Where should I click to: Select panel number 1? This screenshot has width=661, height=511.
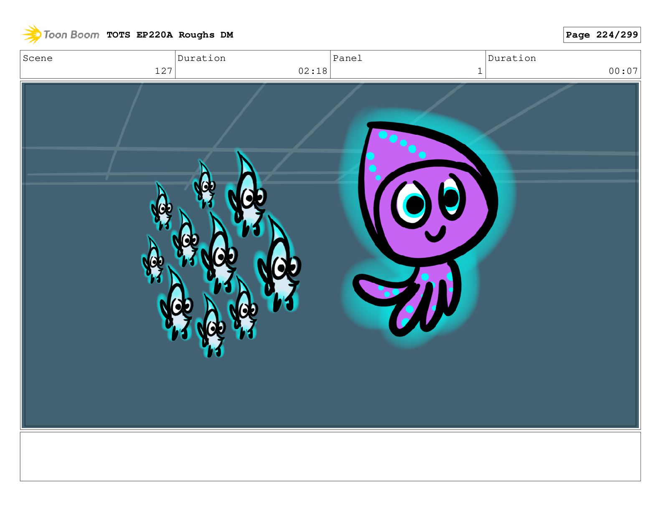click(x=480, y=71)
